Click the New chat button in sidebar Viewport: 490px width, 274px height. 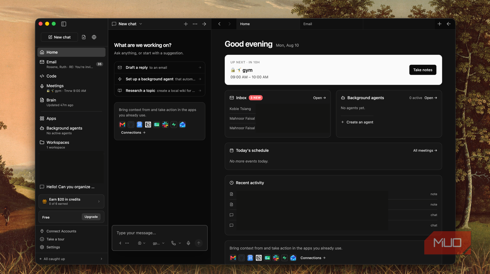tap(59, 37)
